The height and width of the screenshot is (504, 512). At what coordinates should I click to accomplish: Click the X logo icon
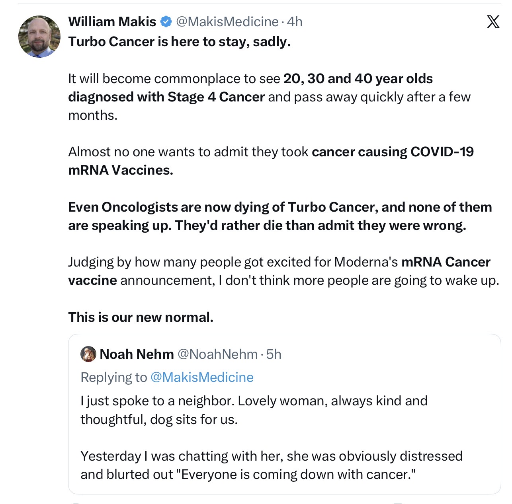click(x=493, y=21)
